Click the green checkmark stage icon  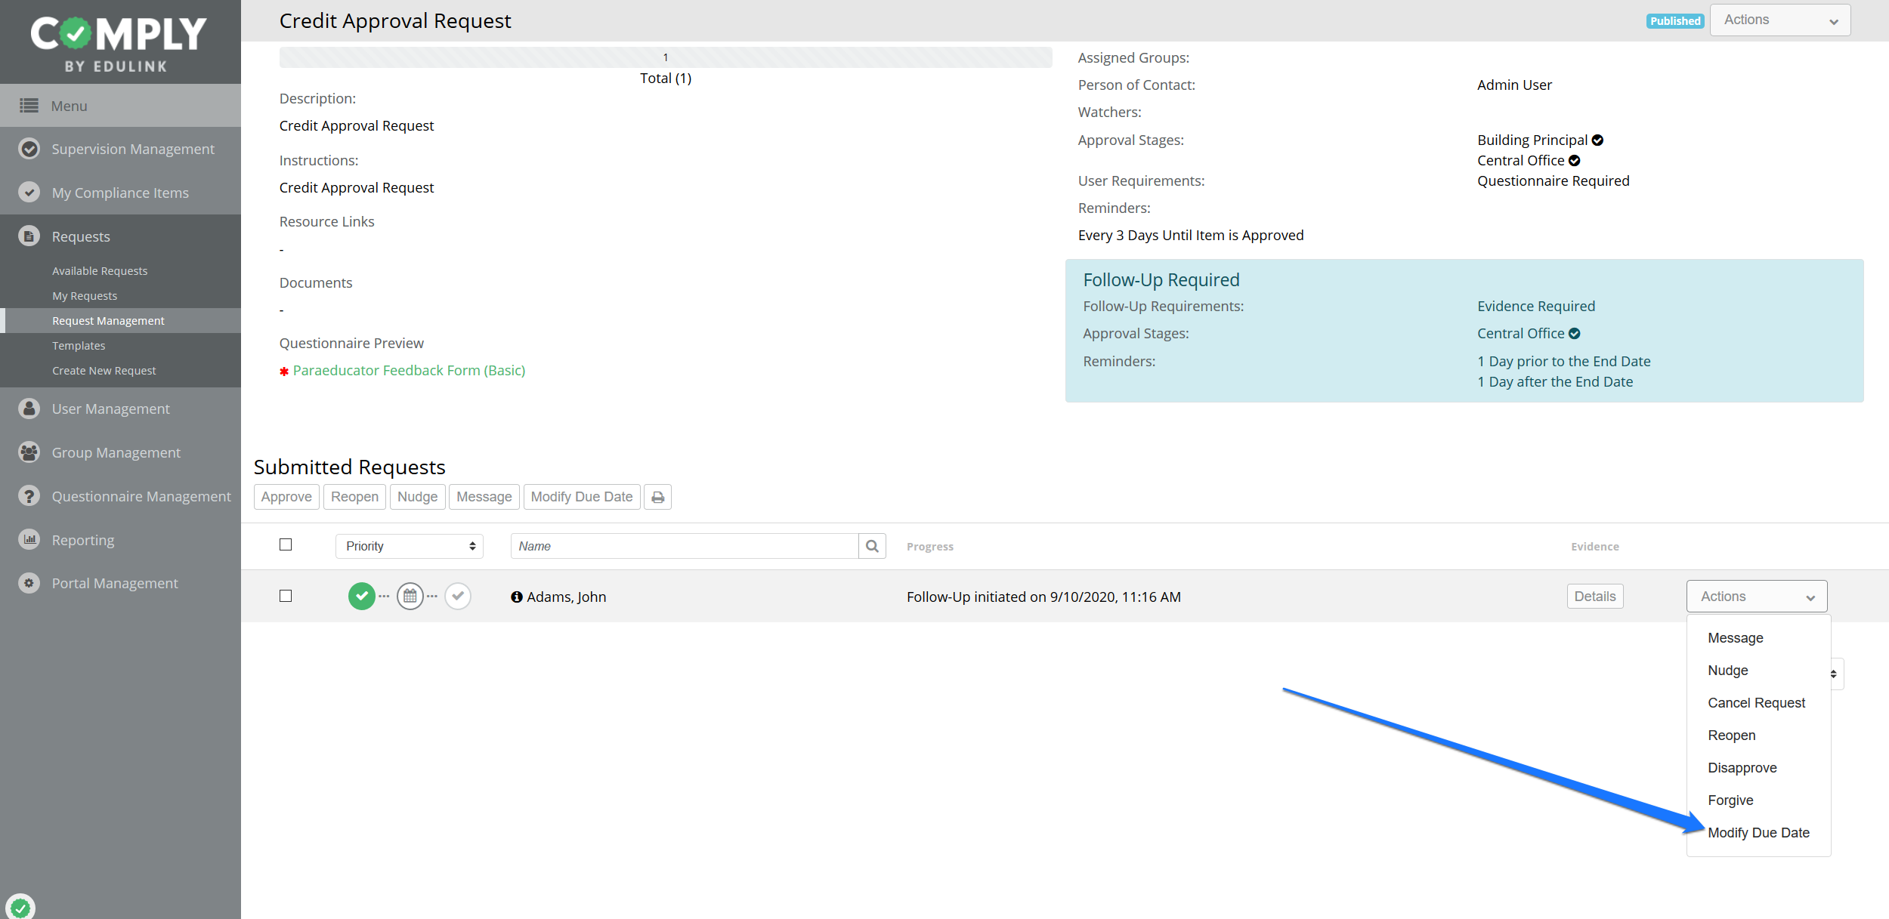[362, 597]
